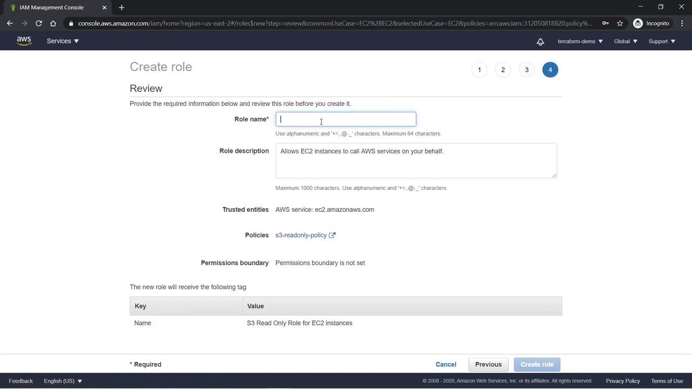Click the Cancel link
This screenshot has width=692, height=389.
[446, 365]
